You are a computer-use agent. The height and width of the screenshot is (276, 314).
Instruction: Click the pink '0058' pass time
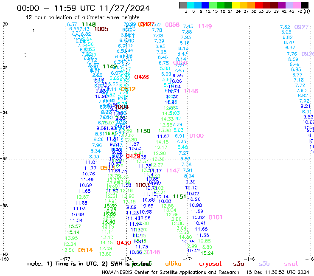coord(172,25)
